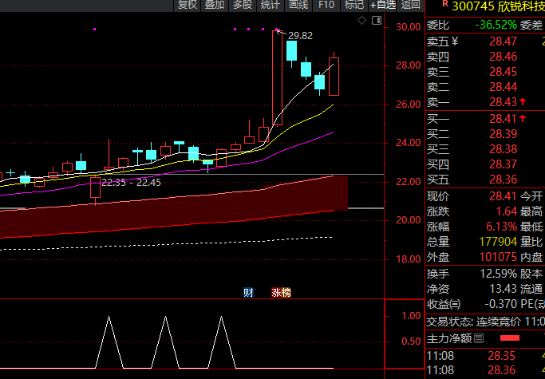Click the diamond icon above chart
Viewport: 545px width, 379px height.
click(361, 21)
